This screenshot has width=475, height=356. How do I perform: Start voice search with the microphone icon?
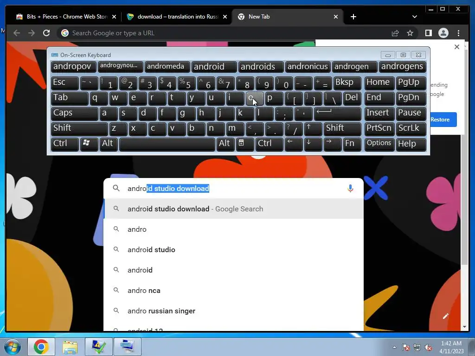pos(350,188)
